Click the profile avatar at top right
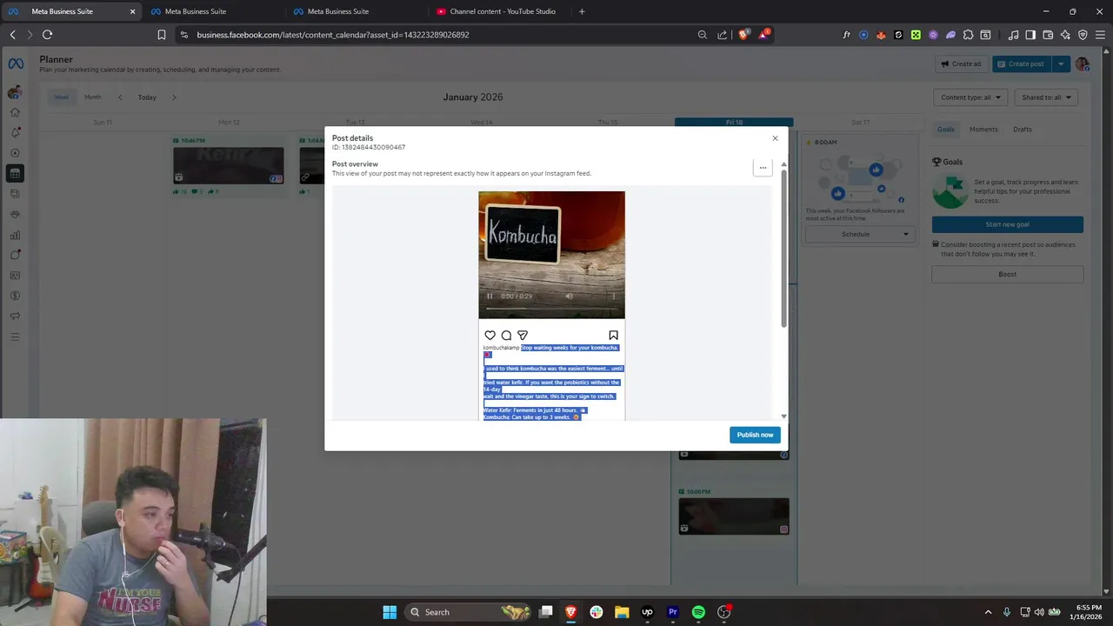The image size is (1113, 626). coord(1083,63)
